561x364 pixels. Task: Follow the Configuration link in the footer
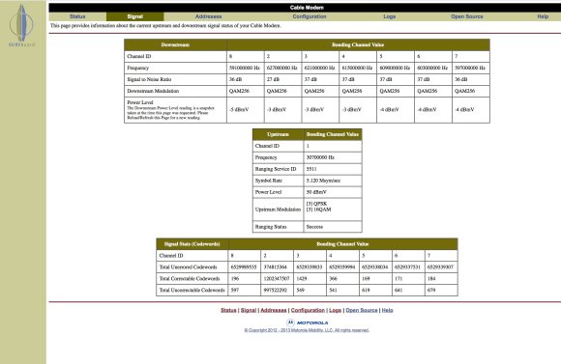point(308,310)
